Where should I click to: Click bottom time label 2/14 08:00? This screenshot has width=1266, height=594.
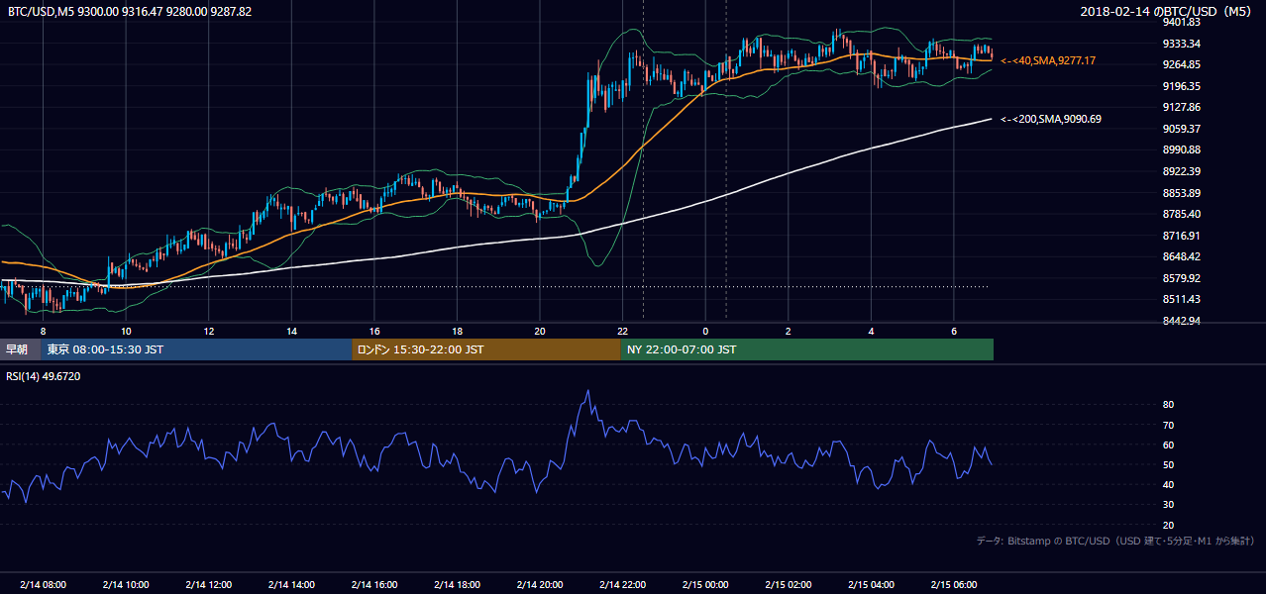click(43, 584)
